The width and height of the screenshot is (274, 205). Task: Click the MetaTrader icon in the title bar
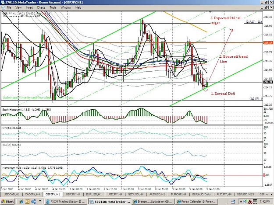click(3, 2)
